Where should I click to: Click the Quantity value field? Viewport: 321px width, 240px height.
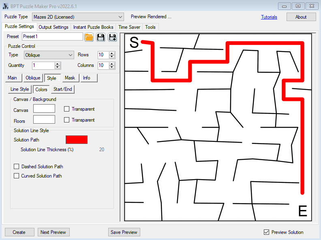coord(44,66)
